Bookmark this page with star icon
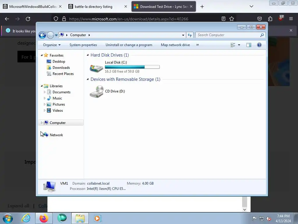Screen dimensions: 298x224 coord(231,19)
